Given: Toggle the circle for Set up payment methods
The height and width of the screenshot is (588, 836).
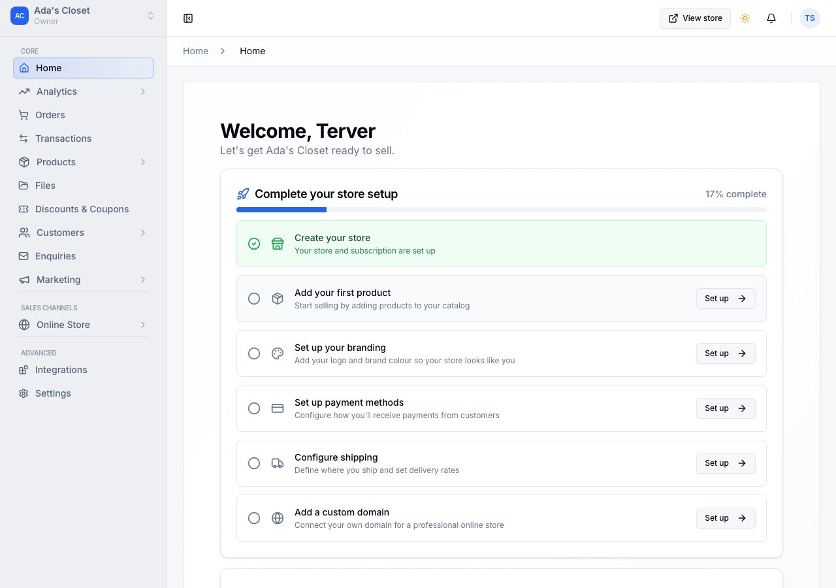Looking at the screenshot, I should point(254,408).
